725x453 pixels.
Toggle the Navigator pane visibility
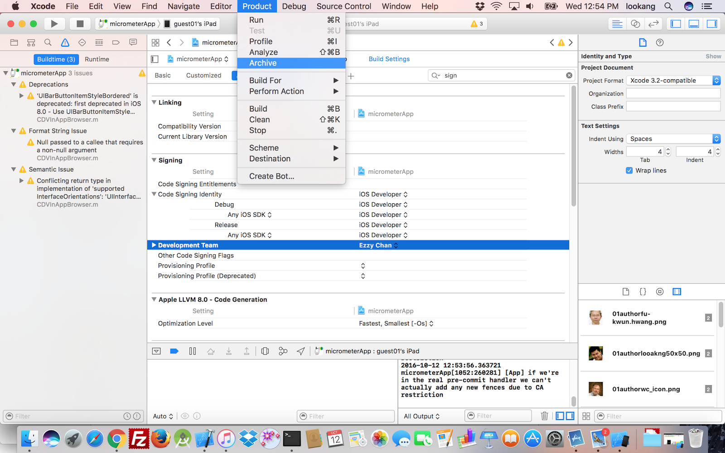tap(676, 24)
